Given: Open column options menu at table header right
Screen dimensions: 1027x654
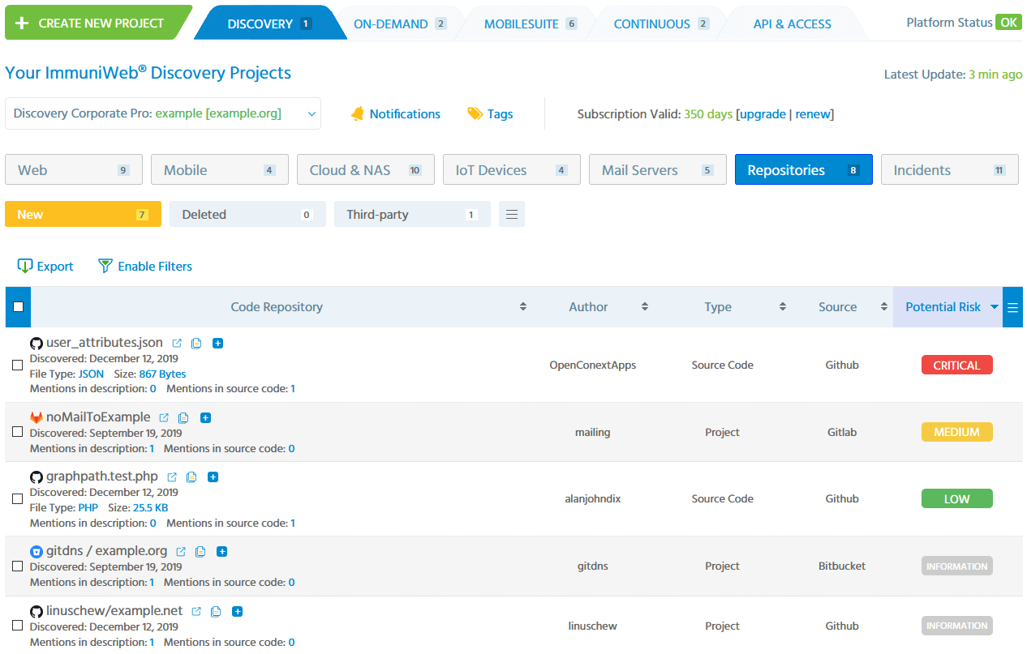Looking at the screenshot, I should pyautogui.click(x=1012, y=307).
